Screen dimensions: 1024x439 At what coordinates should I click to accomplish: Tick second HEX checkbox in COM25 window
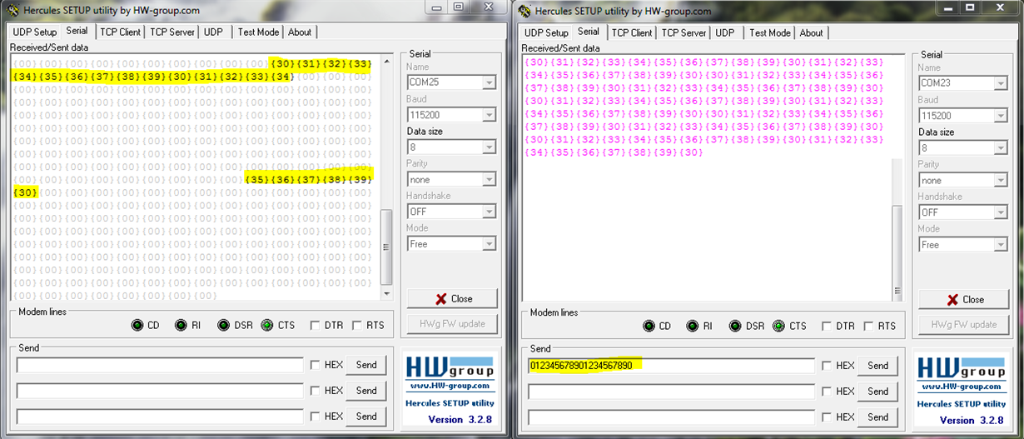(315, 390)
